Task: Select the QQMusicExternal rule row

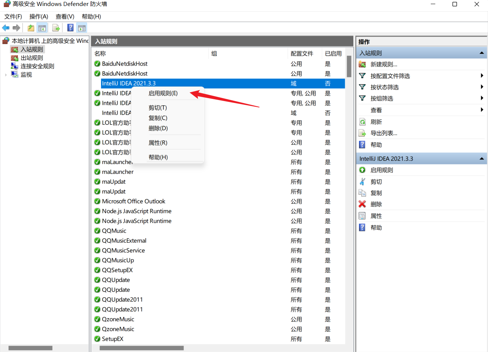Action: (219, 241)
